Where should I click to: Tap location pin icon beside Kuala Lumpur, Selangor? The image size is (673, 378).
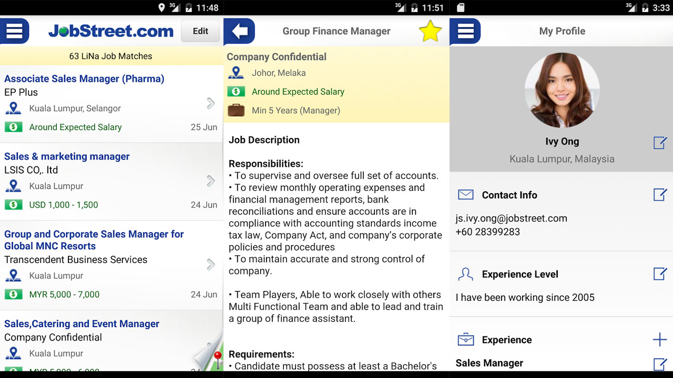13,109
